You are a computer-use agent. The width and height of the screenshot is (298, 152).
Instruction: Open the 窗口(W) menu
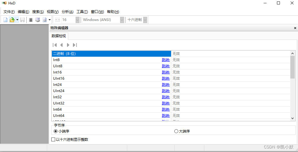tap(98, 12)
